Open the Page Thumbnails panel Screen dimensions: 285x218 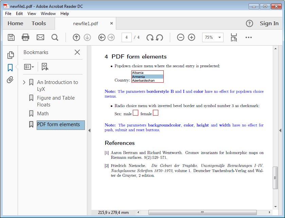11,55
